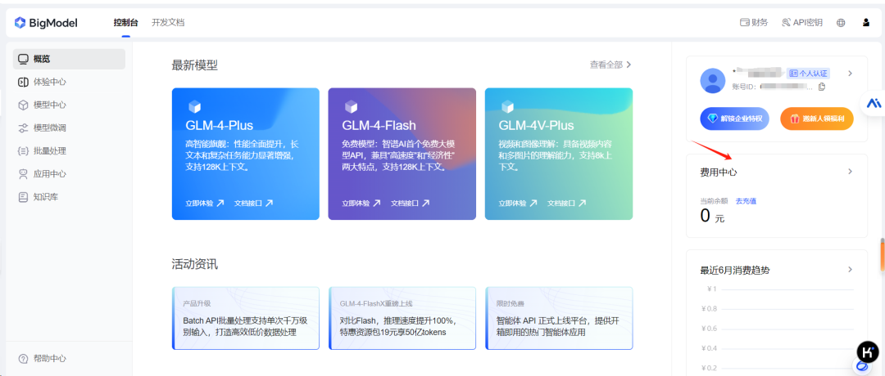Click the floating AI assistant icon
Viewport: 885px width, 376px height.
click(874, 104)
